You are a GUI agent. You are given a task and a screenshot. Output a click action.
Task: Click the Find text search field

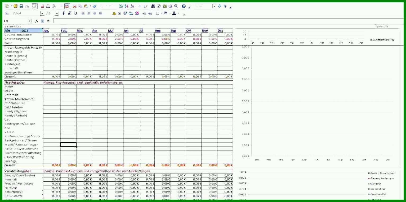point(203,6)
